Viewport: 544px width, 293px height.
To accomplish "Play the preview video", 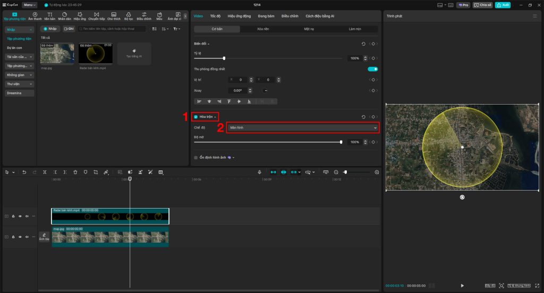I will 462,286.
